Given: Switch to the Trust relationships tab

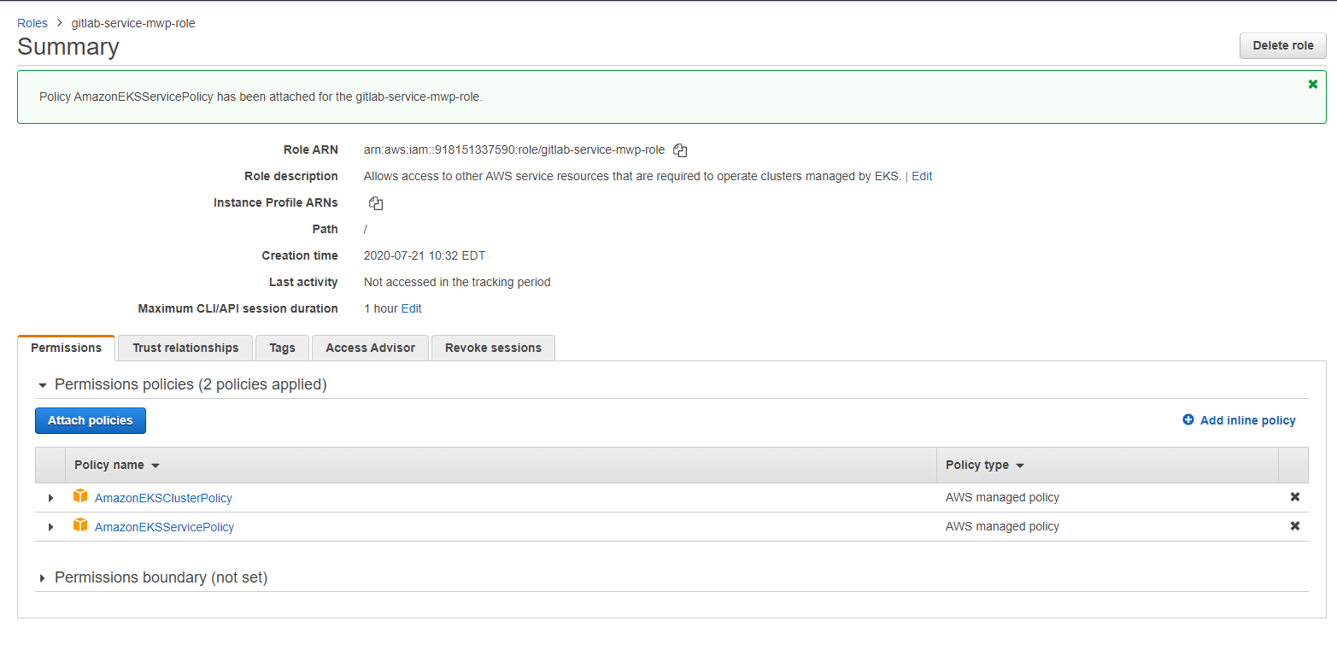Looking at the screenshot, I should tap(185, 348).
